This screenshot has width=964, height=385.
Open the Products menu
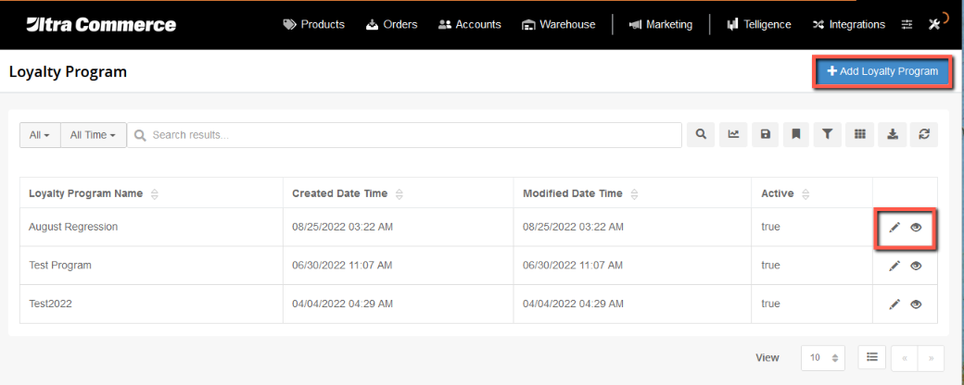point(314,25)
